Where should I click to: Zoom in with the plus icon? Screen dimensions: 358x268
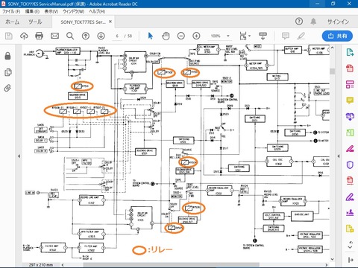point(196,36)
